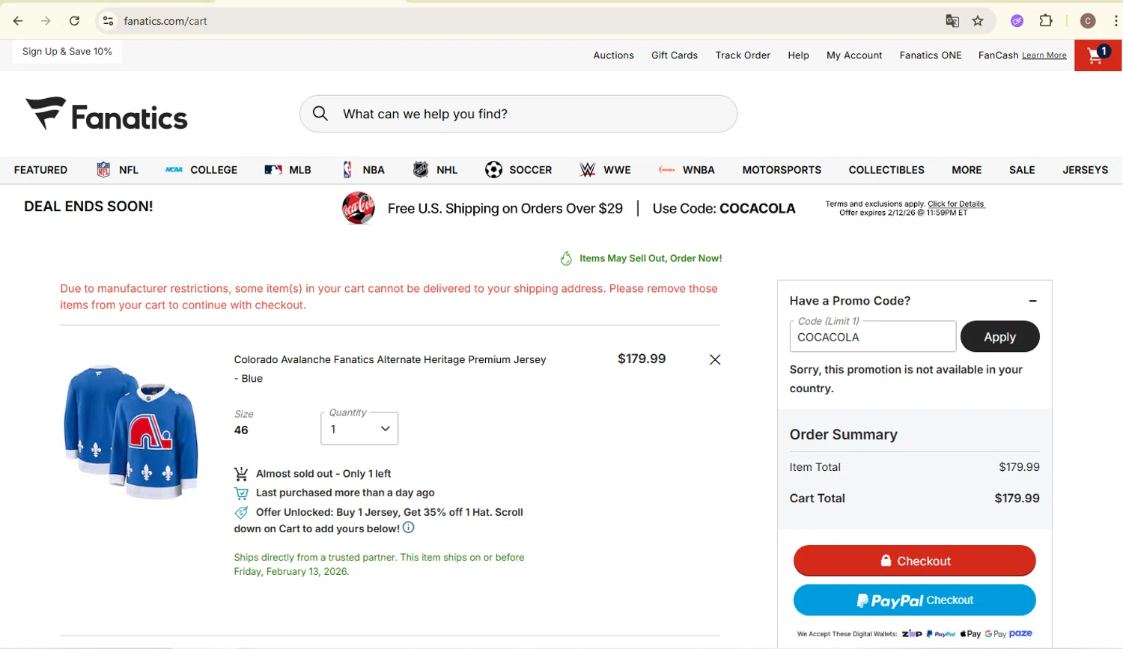This screenshot has height=649, width=1123.
Task: Open the Gift Cards link
Action: [675, 55]
